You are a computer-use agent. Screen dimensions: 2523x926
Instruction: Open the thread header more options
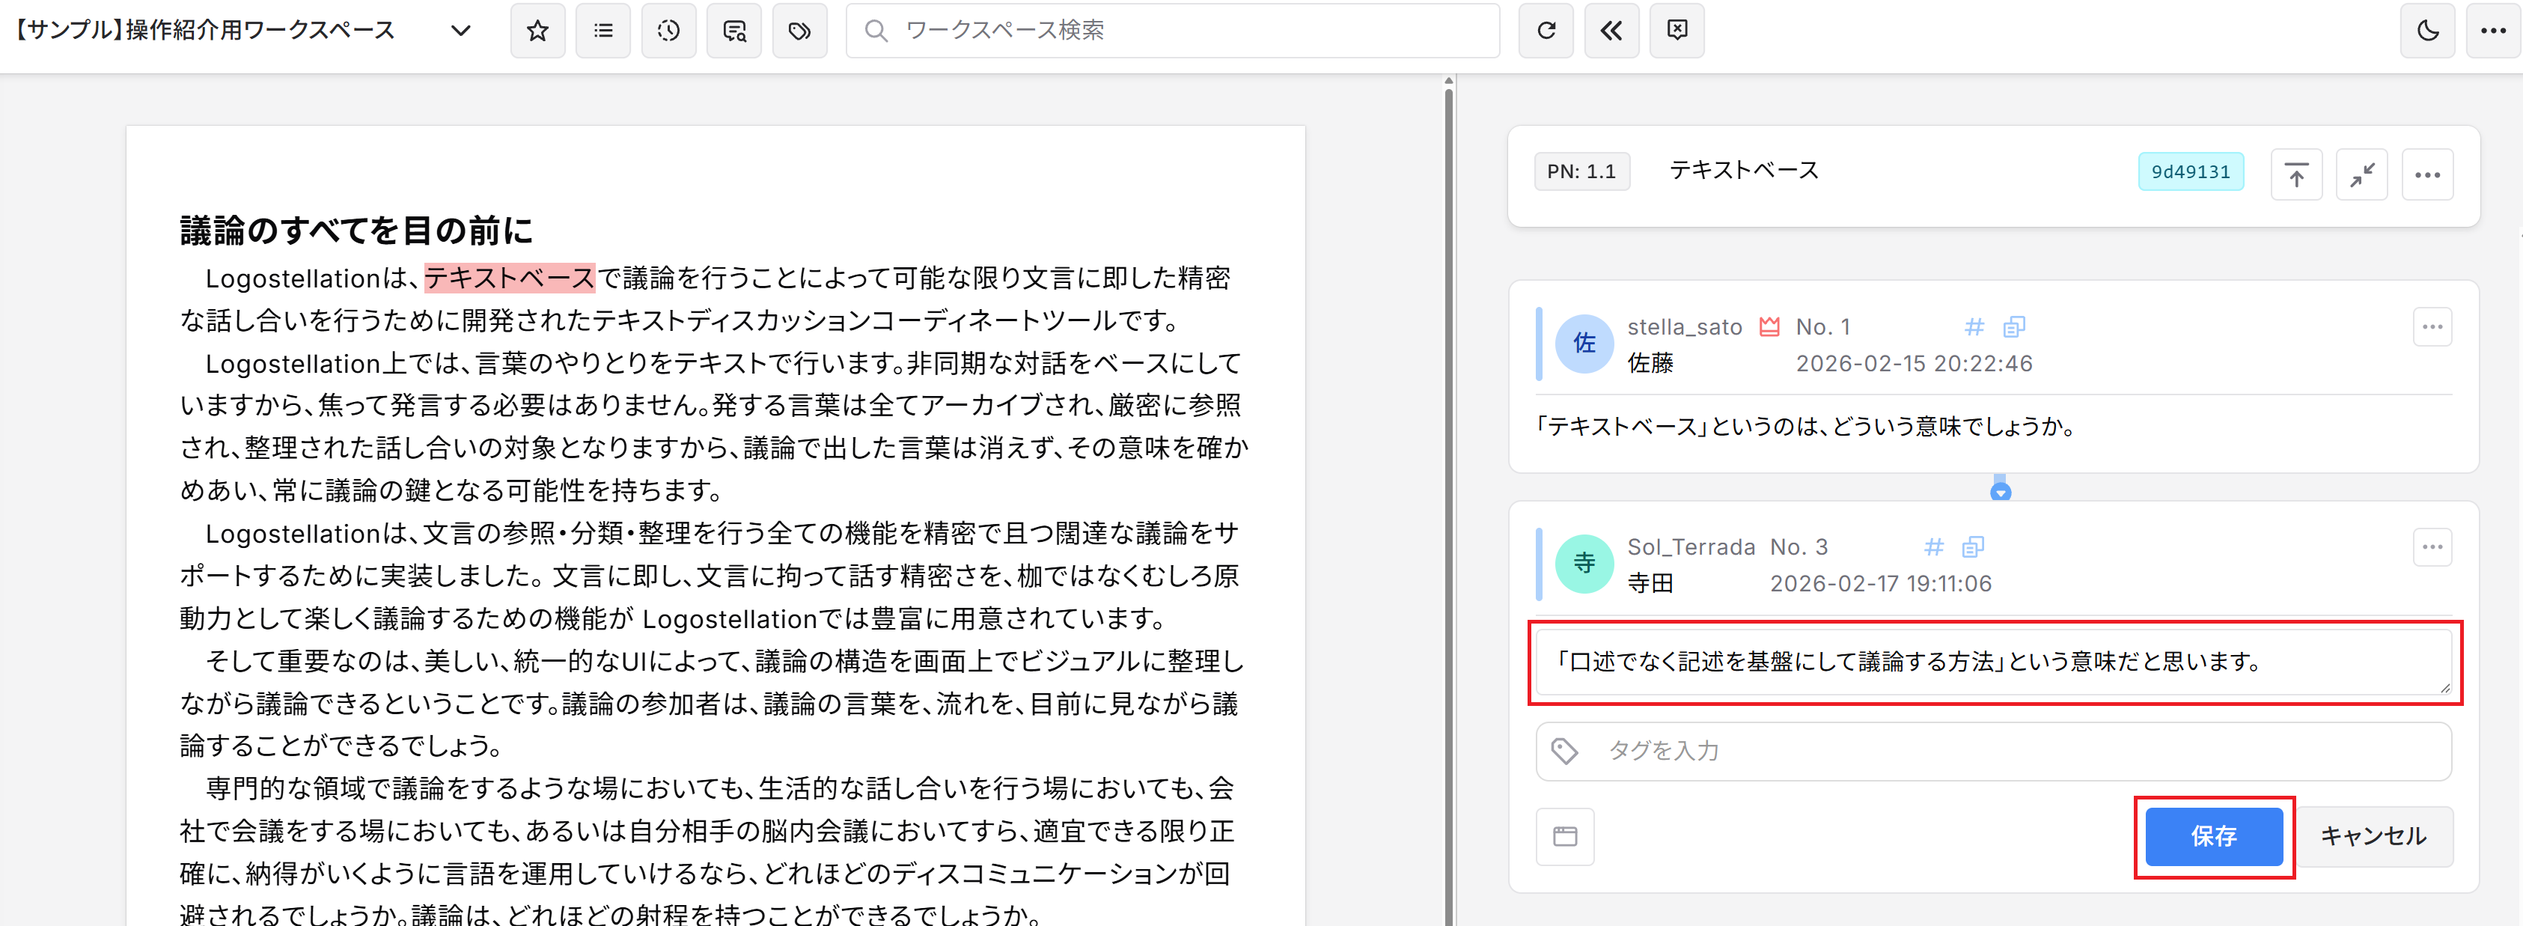(2428, 175)
